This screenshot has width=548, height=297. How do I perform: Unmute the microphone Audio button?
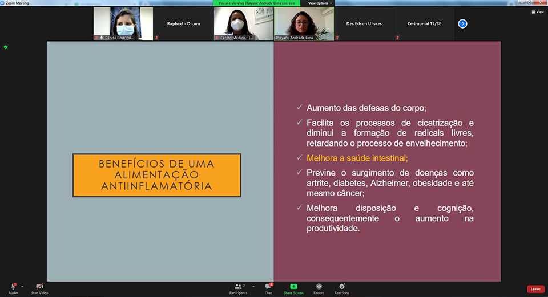click(13, 287)
